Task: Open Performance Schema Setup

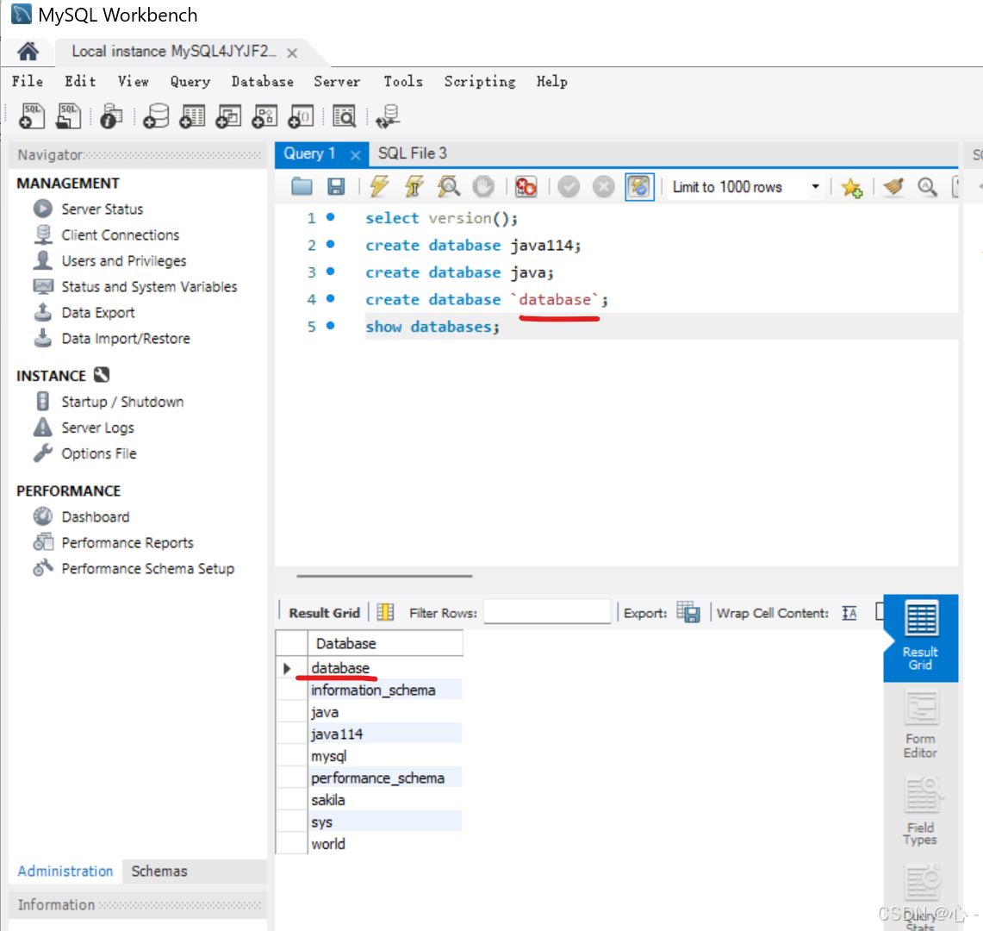Action: tap(148, 568)
